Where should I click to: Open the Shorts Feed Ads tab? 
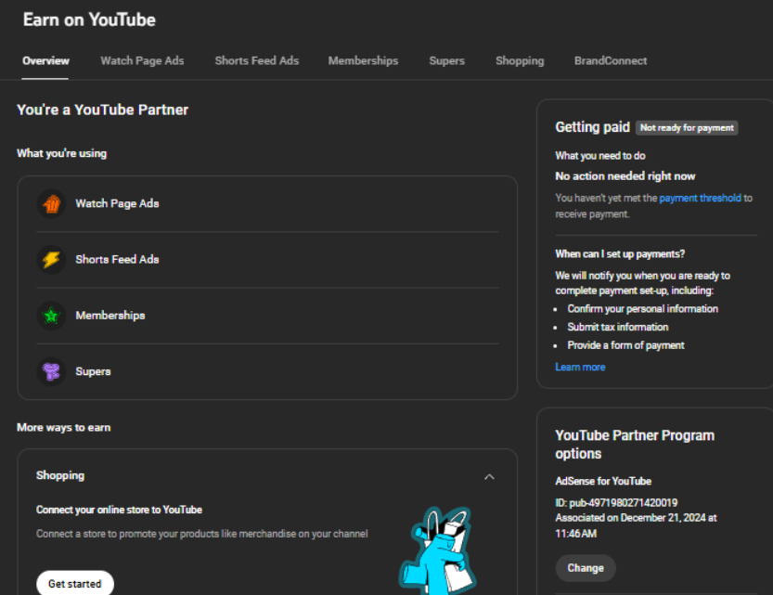pos(257,60)
